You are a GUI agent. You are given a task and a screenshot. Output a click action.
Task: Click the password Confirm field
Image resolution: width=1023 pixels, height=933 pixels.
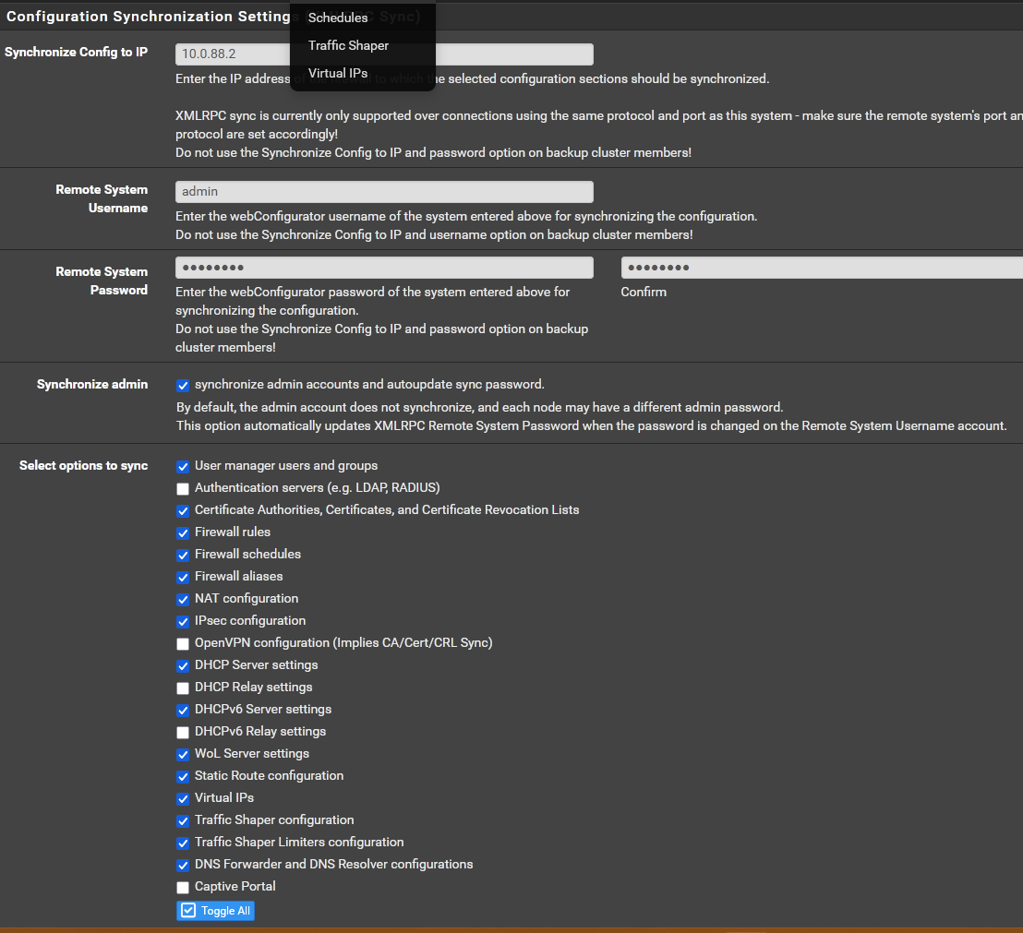[820, 268]
